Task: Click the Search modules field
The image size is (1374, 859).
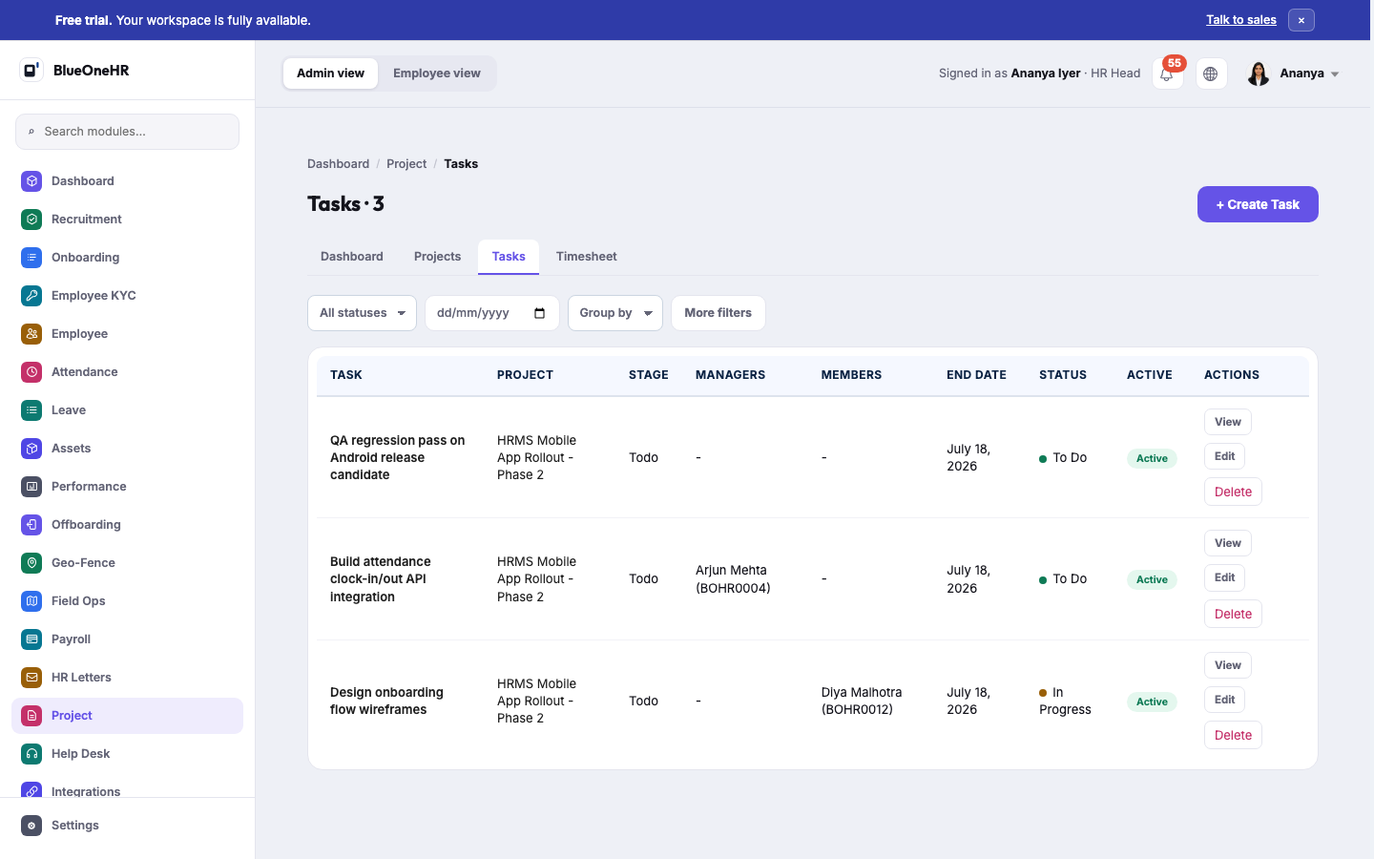Action: (127, 132)
